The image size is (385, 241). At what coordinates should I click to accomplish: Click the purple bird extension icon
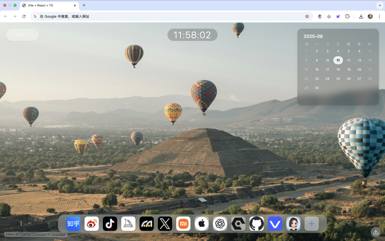[338, 17]
